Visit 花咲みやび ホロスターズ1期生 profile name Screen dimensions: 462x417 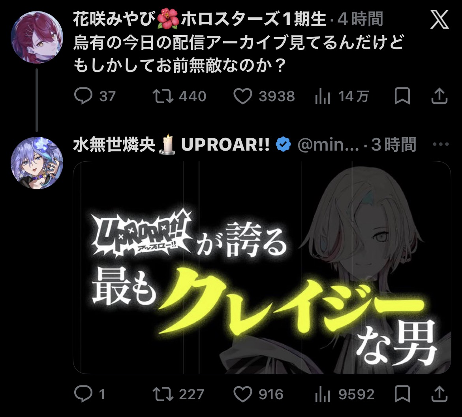[x=199, y=19]
